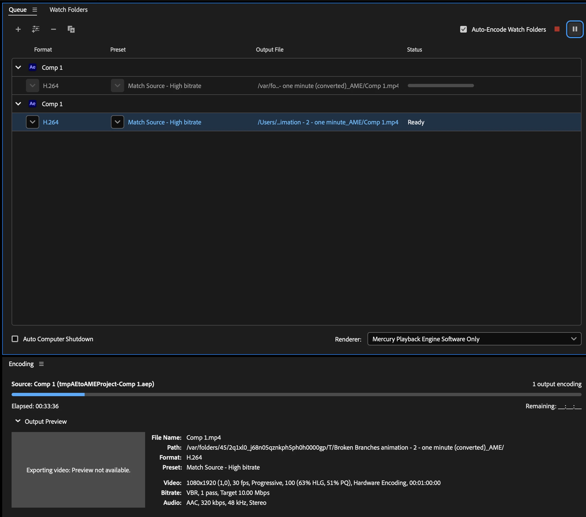Viewport: 586px width, 517px height.
Task: Open the preset dropdown for the Ready item
Action: click(x=117, y=122)
